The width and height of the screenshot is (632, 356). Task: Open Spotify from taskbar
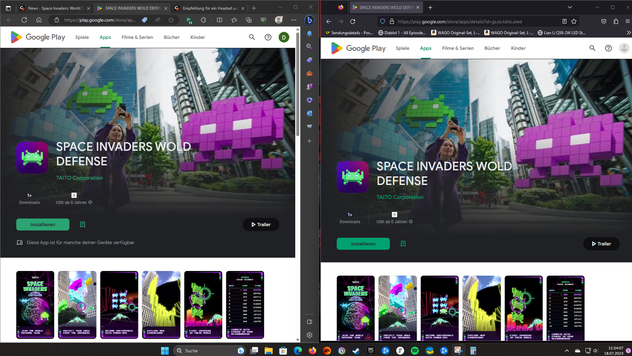coord(415,350)
